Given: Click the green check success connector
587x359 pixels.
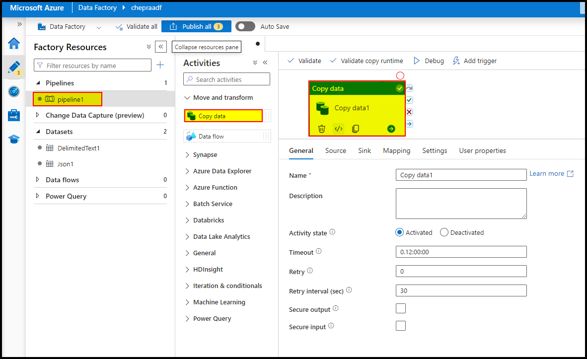Looking at the screenshot, I should (409, 100).
